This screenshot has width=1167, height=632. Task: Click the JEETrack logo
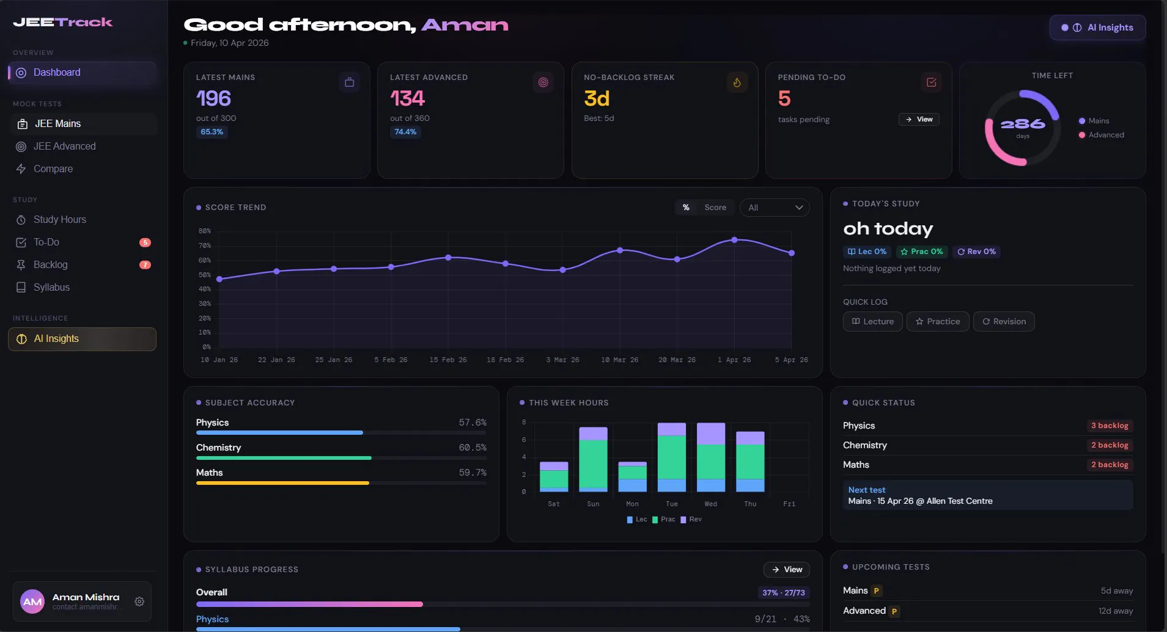pyautogui.click(x=63, y=23)
